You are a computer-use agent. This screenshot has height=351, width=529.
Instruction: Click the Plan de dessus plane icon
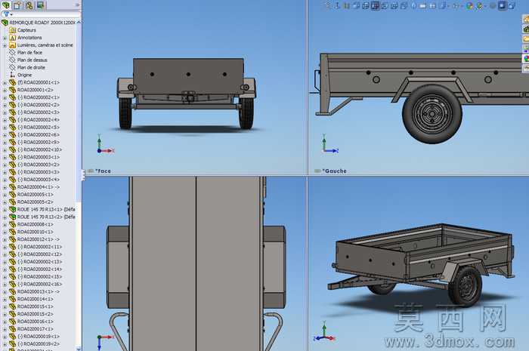point(13,60)
